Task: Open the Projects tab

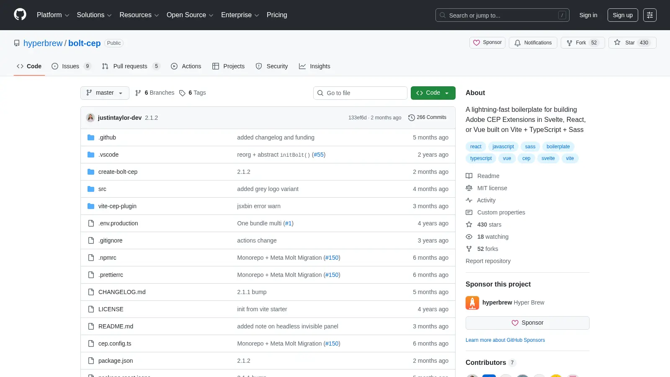Action: point(229,66)
